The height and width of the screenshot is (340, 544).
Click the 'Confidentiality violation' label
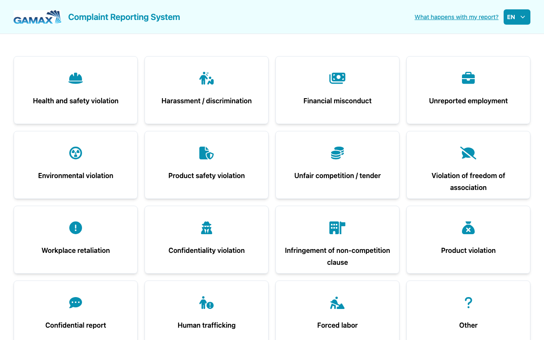(207, 250)
